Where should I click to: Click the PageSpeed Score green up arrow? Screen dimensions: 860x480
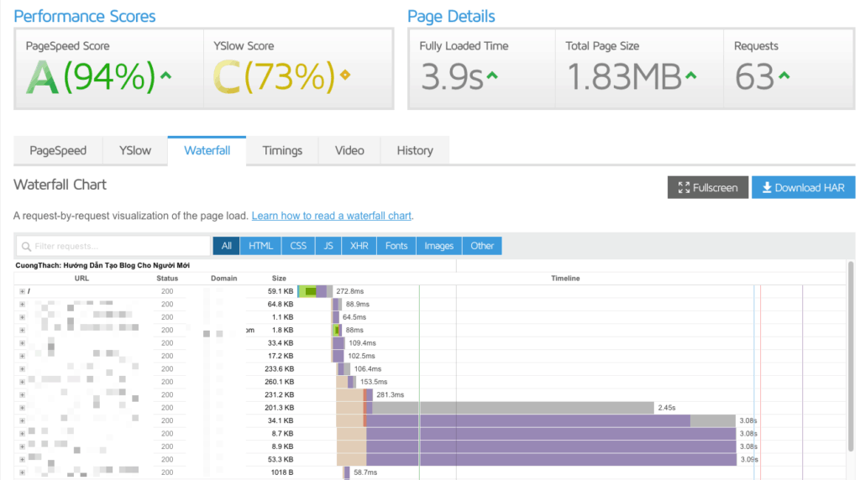(165, 76)
